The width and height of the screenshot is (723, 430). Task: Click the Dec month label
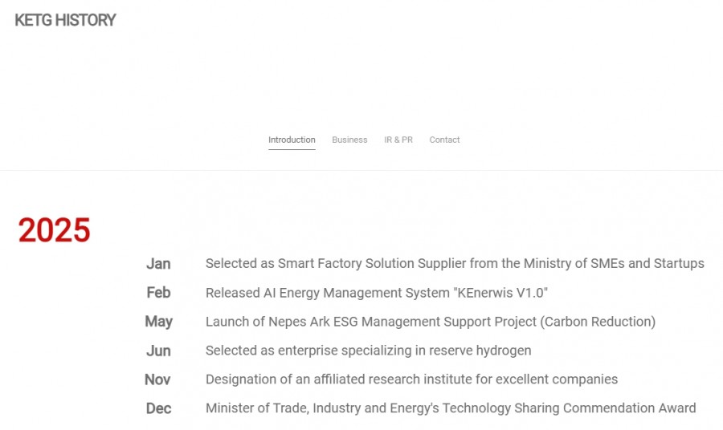158,408
